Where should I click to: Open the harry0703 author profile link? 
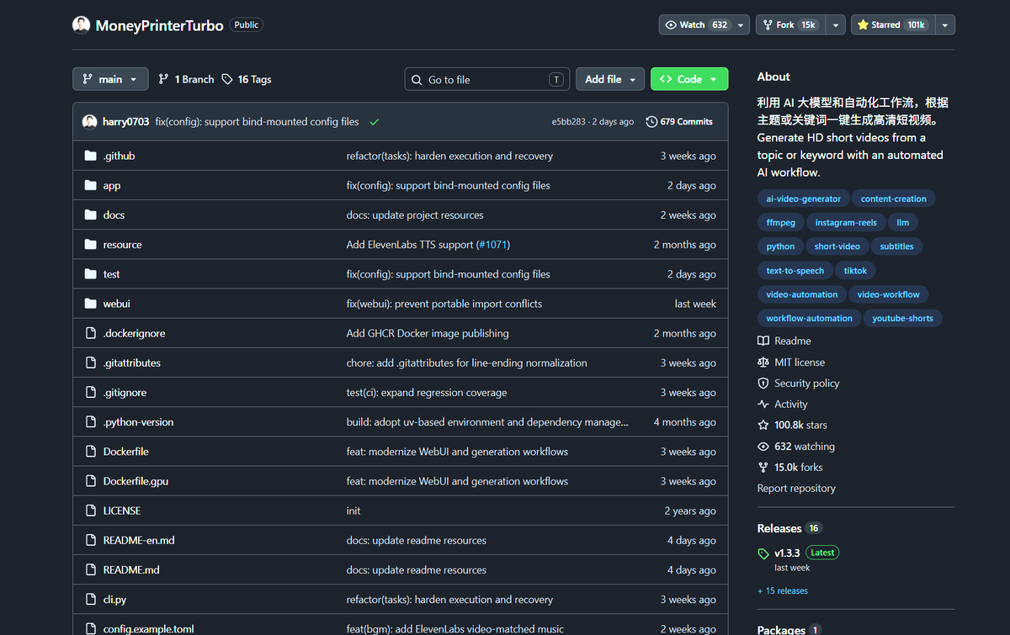(126, 122)
